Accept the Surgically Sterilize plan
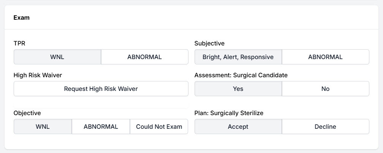This screenshot has width=383, height=153. (x=238, y=127)
